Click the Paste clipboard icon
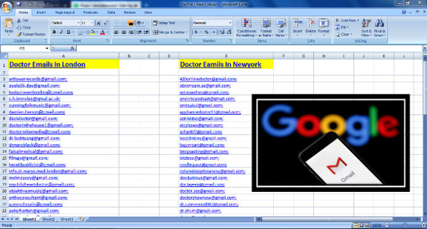This screenshot has height=229, width=427. (9, 23)
